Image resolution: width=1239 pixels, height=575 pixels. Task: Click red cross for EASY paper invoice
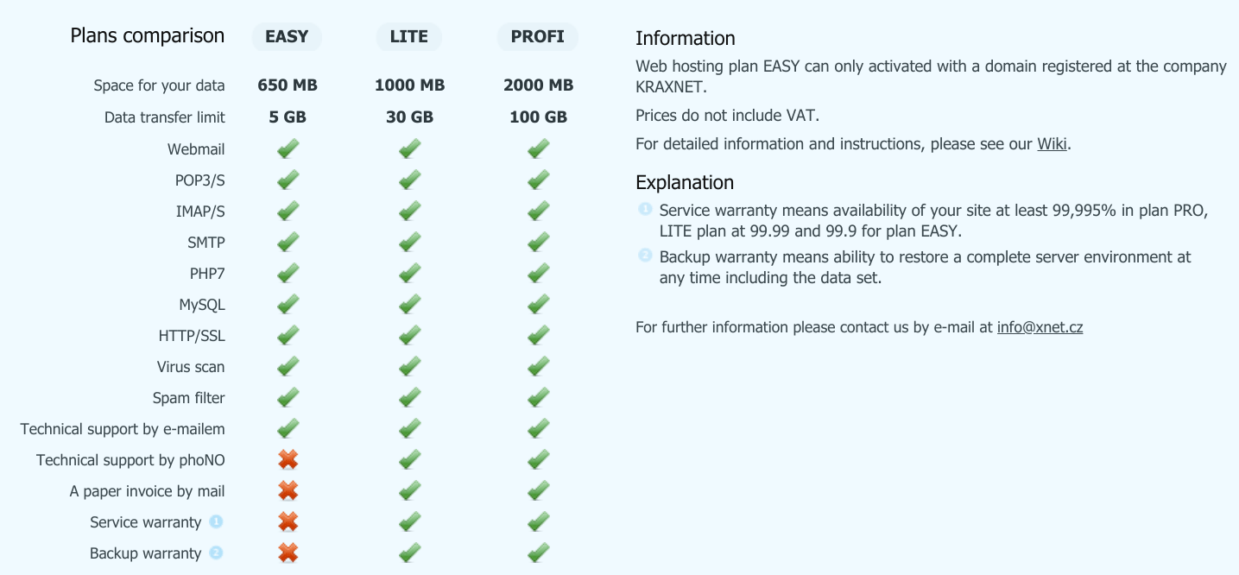point(288,490)
